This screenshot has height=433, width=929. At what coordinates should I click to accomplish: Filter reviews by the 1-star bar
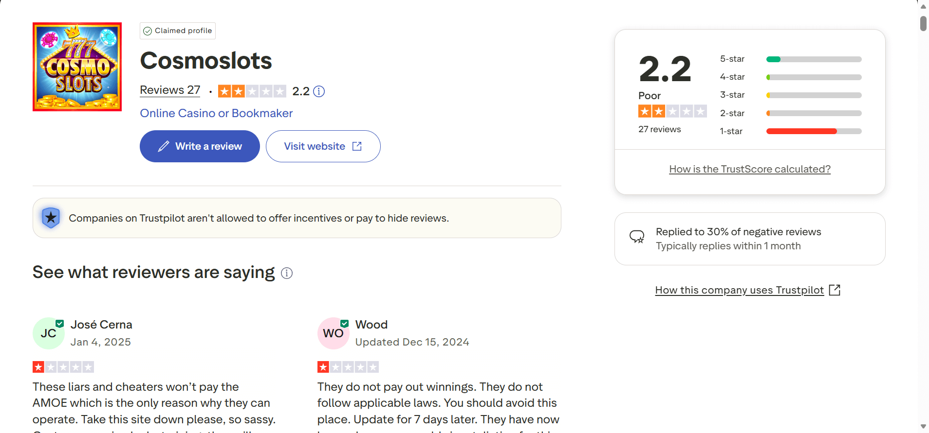pos(814,131)
